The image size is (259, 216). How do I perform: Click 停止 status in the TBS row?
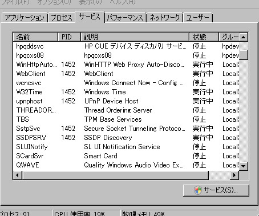coord(199,119)
